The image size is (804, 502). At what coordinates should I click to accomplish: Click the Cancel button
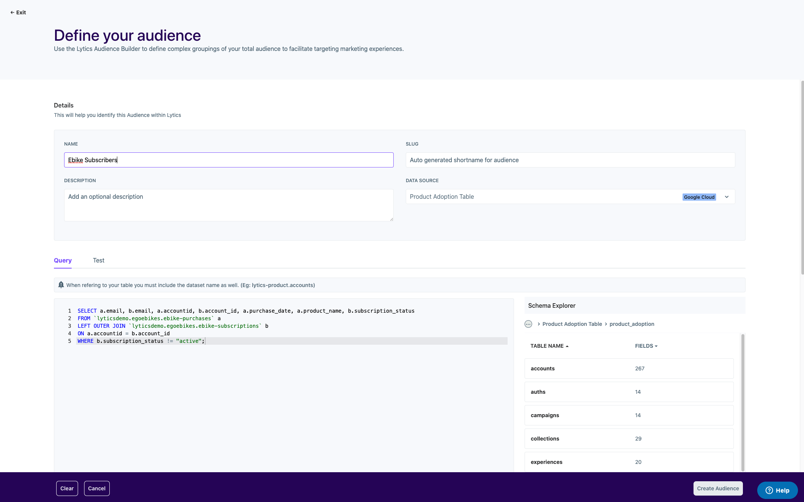[97, 488]
